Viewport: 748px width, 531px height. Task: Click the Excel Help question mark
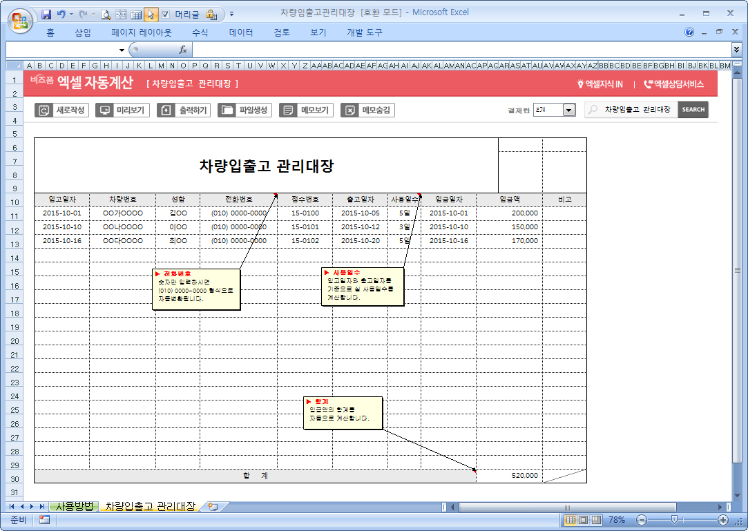pos(689,32)
